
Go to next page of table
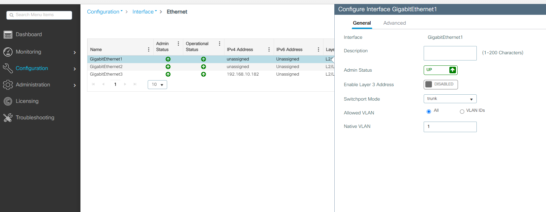tap(125, 84)
